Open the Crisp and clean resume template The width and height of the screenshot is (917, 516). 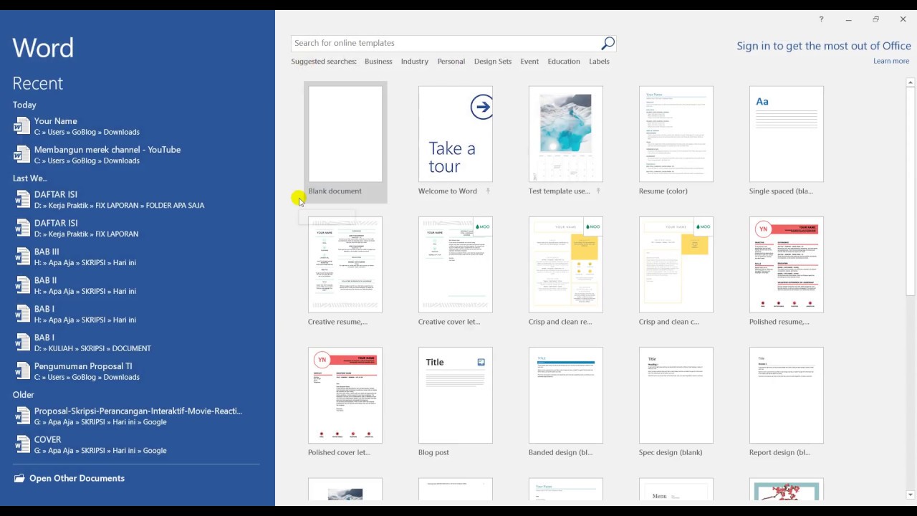(x=566, y=264)
